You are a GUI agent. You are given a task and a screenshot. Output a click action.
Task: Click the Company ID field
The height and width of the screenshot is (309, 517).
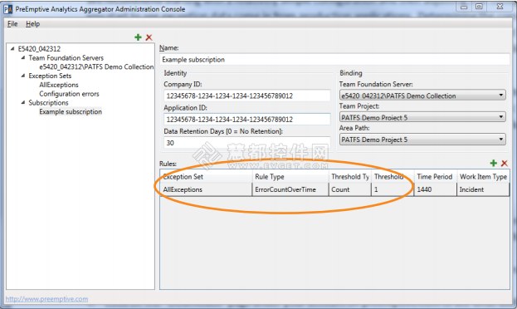246,96
